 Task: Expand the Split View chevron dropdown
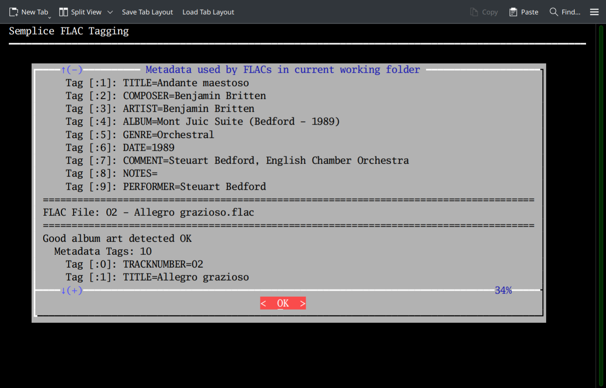point(110,12)
